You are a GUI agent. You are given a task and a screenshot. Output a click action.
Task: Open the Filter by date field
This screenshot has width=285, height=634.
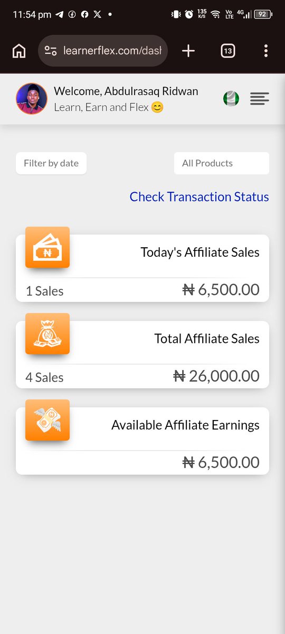tap(51, 163)
